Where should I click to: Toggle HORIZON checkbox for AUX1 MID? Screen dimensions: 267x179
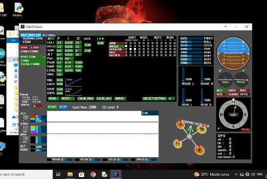[x=131, y=49]
